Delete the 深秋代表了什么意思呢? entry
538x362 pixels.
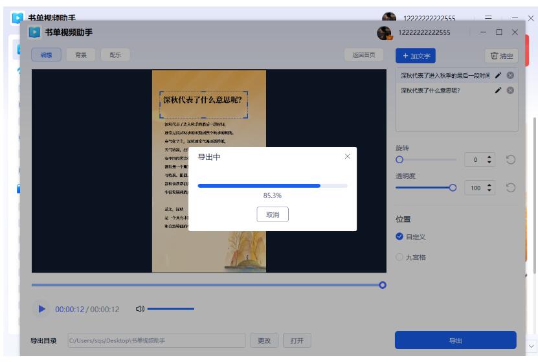pos(510,90)
